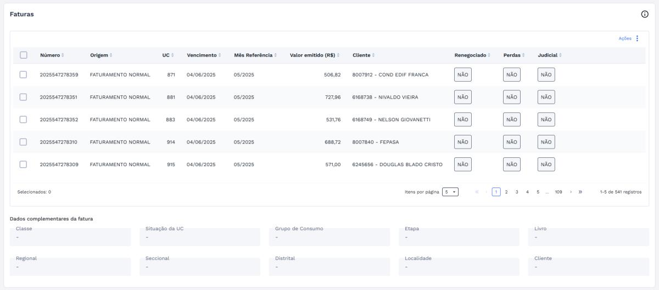The image size is (659, 290).
Task: Go to page 2
Action: 506,192
